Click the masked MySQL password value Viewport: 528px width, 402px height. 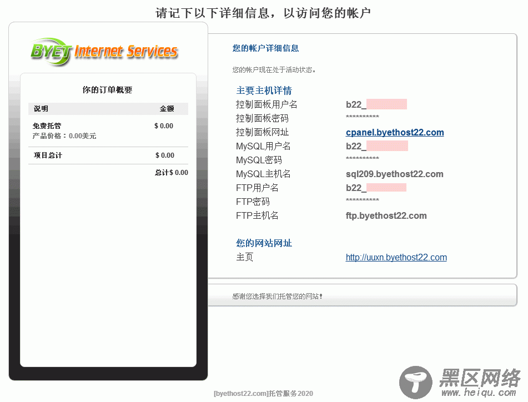click(x=363, y=159)
